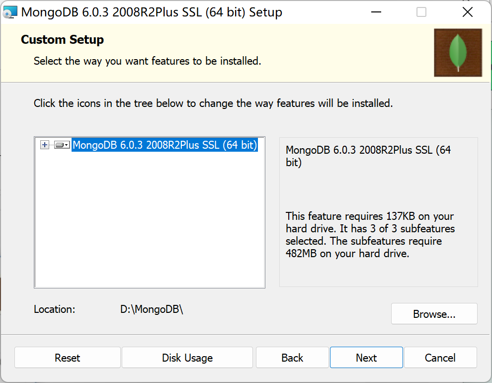Screen dimensions: 492x383
Task: Go Back to the previous setup step
Action: pyautogui.click(x=292, y=358)
